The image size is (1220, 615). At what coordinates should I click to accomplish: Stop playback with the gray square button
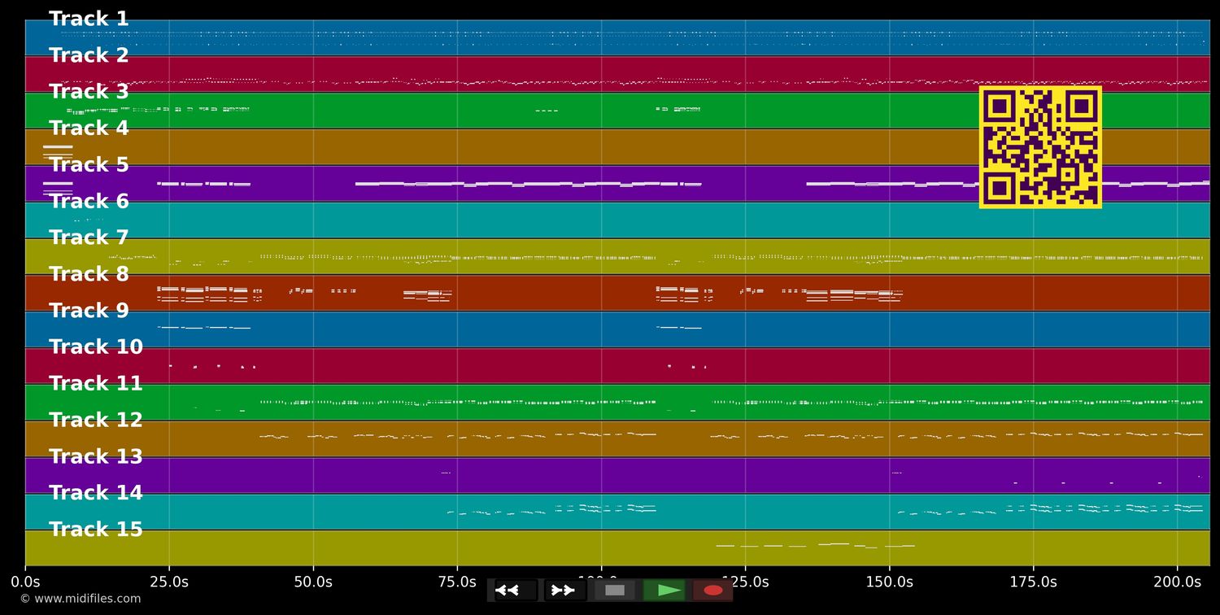[x=615, y=591]
